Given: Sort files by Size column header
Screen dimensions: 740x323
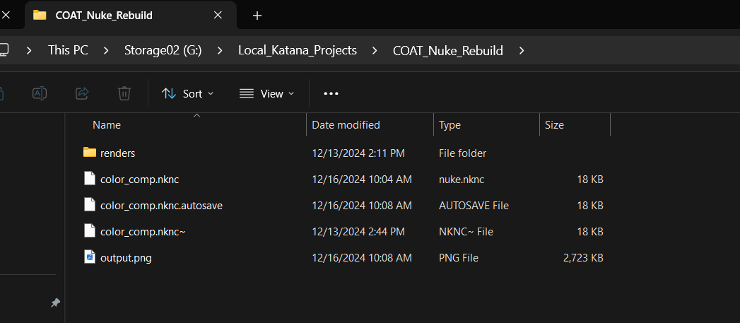Looking at the screenshot, I should coord(554,125).
